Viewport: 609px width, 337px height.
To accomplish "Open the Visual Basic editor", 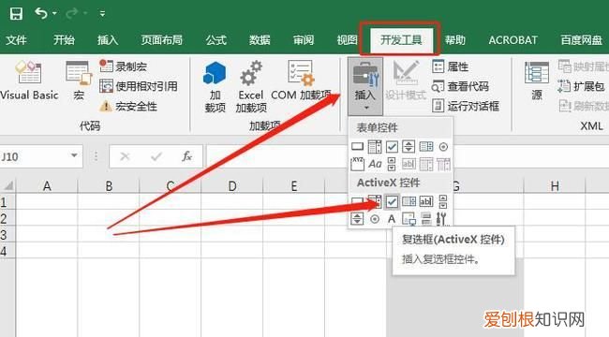I will [29, 81].
